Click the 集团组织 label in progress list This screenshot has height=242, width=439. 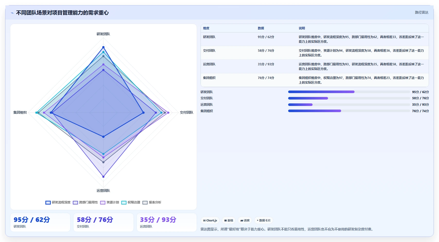click(x=207, y=111)
